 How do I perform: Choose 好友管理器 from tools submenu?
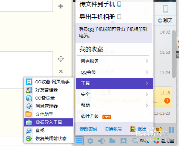click(48, 90)
